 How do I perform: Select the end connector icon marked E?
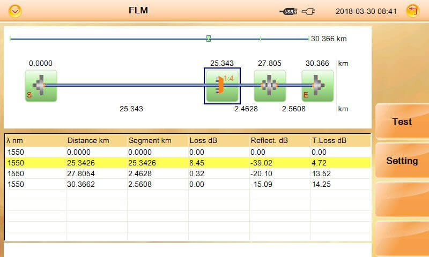pyautogui.click(x=317, y=86)
